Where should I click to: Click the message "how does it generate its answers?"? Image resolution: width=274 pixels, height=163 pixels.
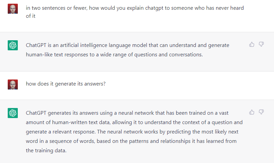(x=66, y=84)
